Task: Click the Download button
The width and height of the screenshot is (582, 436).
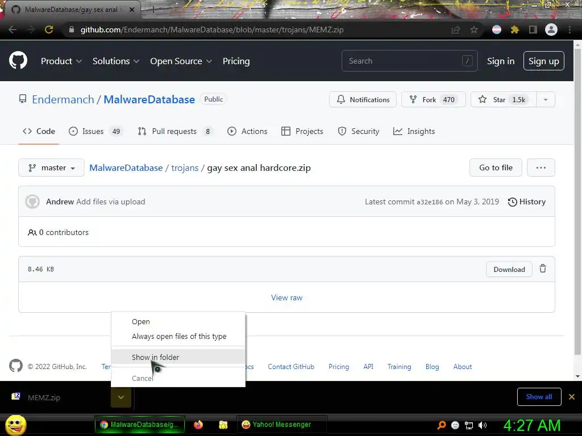Action: (509, 269)
